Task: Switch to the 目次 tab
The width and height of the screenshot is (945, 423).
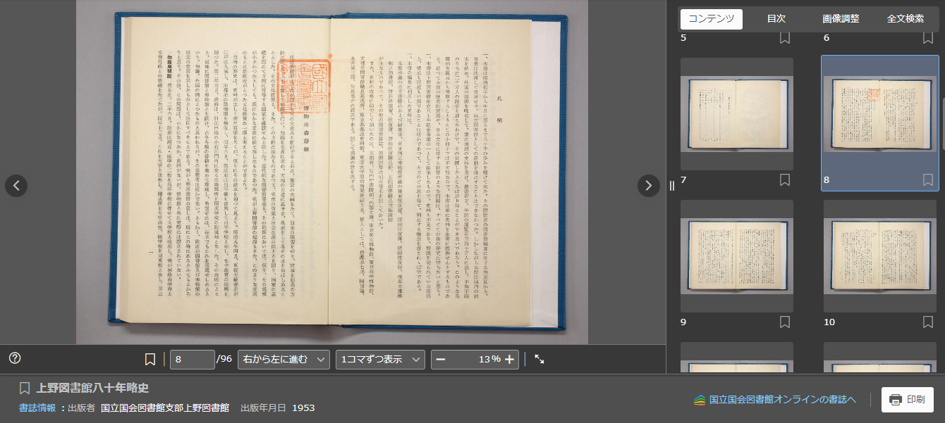Action: [776, 19]
